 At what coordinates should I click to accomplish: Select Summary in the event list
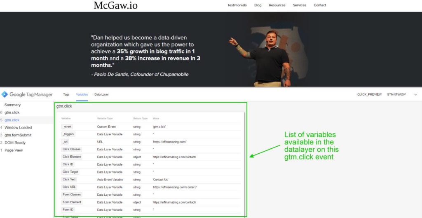click(12, 105)
